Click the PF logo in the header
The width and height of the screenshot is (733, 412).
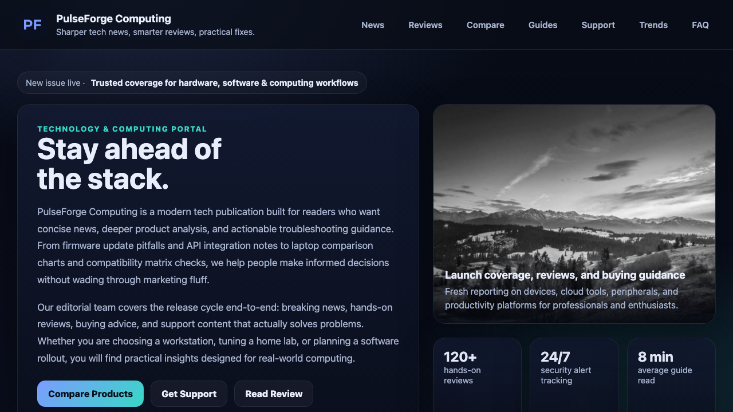(32, 25)
